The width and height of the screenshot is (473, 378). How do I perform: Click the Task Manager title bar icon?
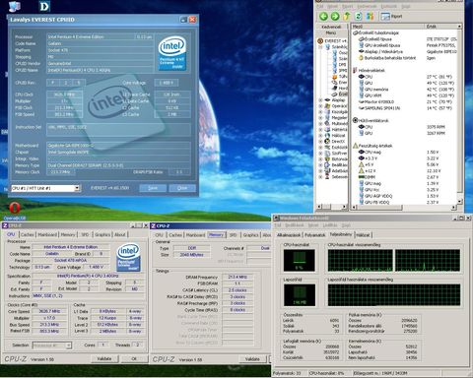[277, 218]
